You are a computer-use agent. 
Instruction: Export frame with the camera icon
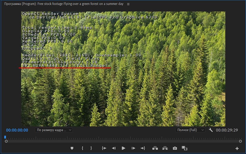(175, 148)
